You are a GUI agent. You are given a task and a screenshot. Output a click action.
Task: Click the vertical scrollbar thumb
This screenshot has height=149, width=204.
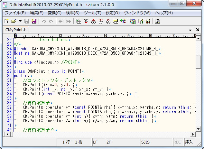coord(198,62)
